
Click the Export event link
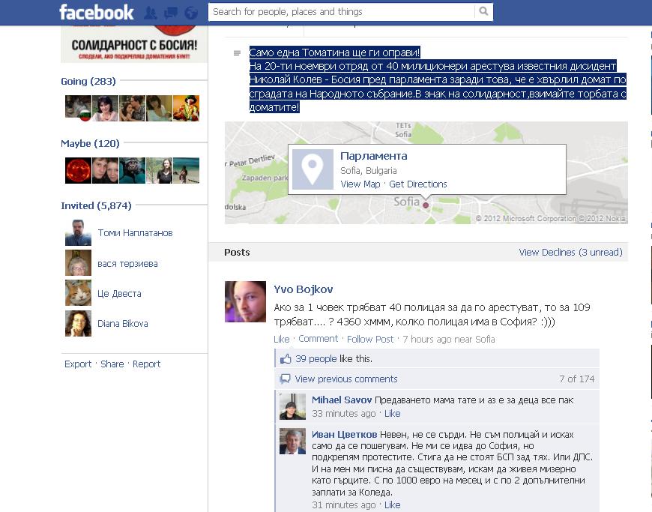(x=78, y=364)
